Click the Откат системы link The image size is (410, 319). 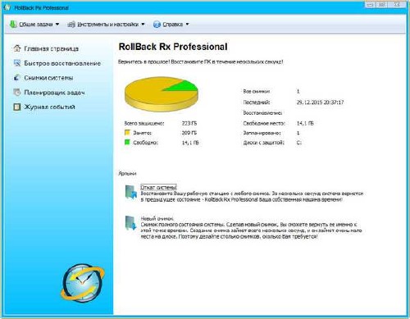tap(158, 187)
